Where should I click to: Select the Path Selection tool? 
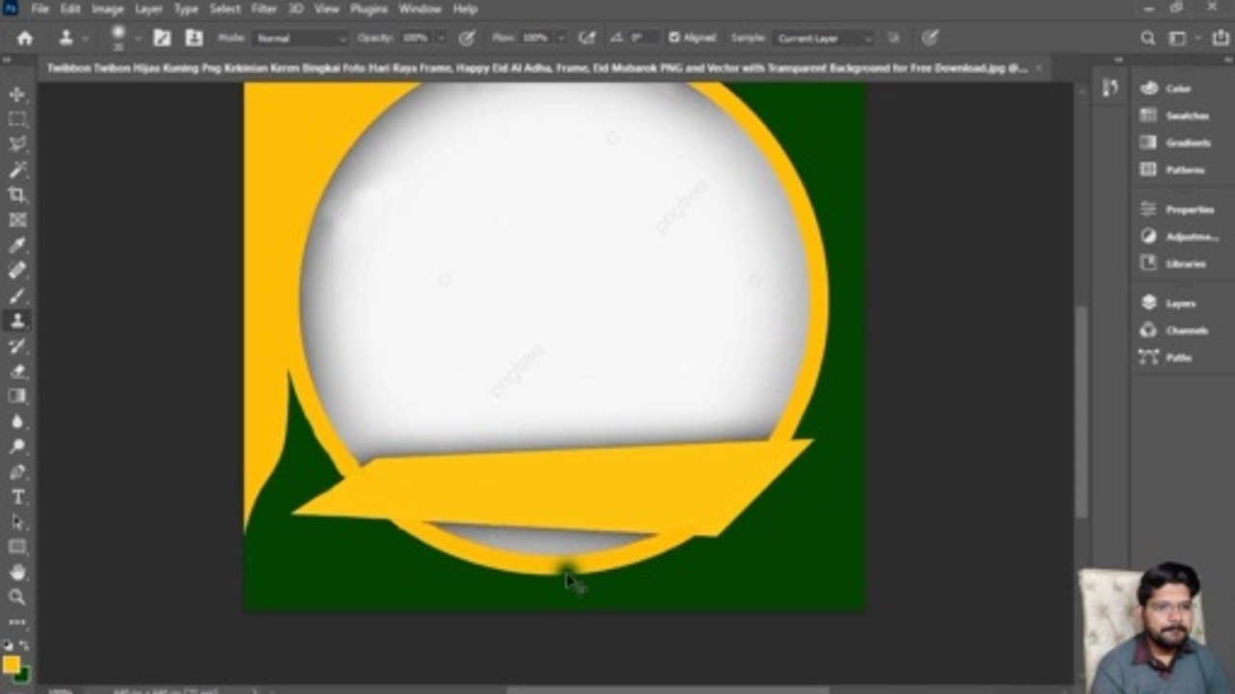(17, 521)
